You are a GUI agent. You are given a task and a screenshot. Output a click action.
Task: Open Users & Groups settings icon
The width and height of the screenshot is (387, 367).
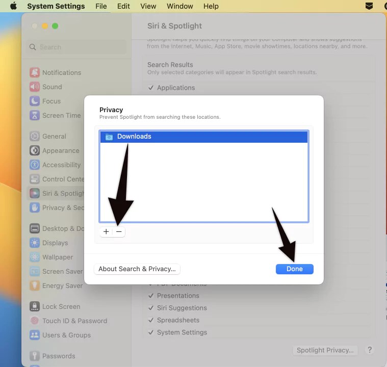click(35, 335)
